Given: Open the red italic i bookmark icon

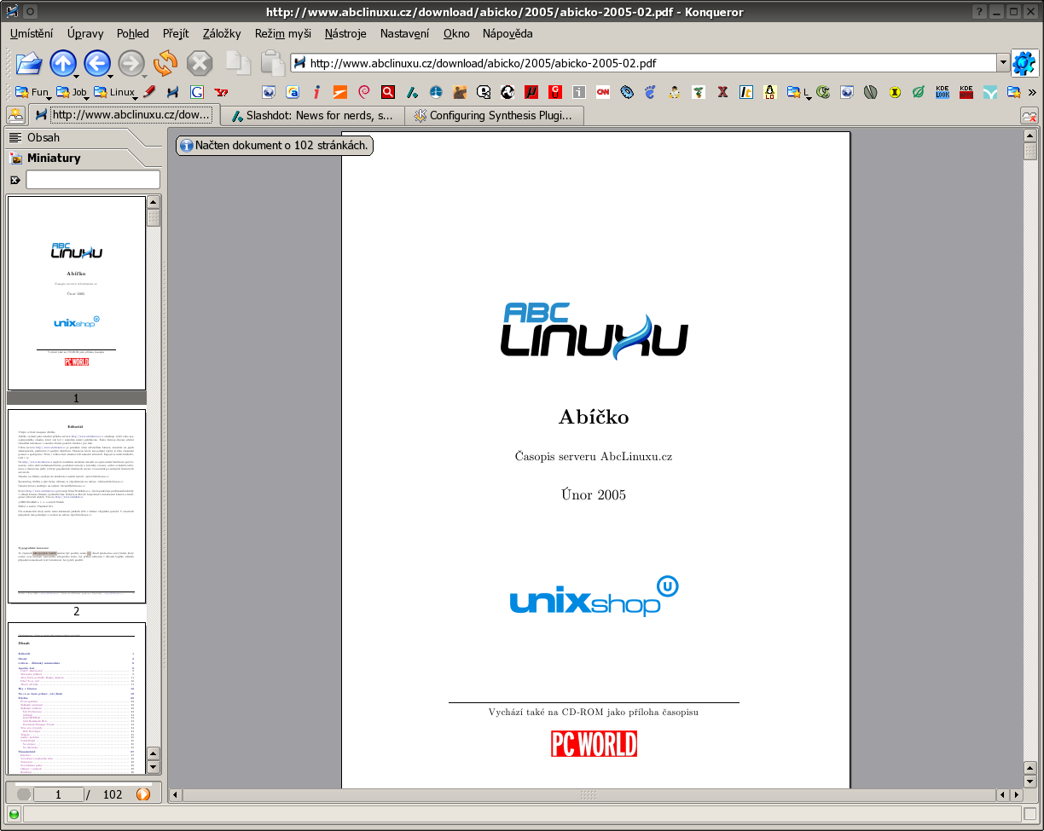Looking at the screenshot, I should pos(316,92).
